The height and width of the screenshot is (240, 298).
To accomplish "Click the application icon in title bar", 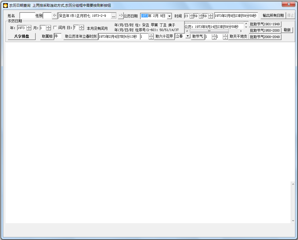I will coord(5,5).
